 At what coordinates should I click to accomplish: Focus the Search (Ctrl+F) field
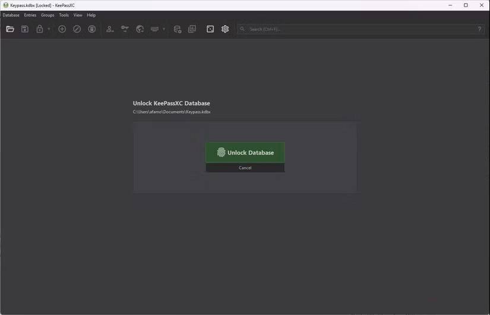pos(361,29)
